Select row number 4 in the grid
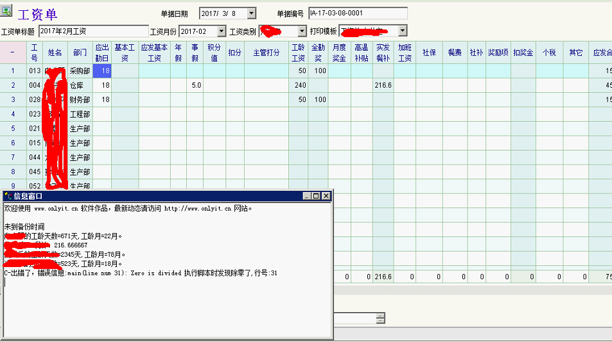The width and height of the screenshot is (612, 342). click(13, 114)
